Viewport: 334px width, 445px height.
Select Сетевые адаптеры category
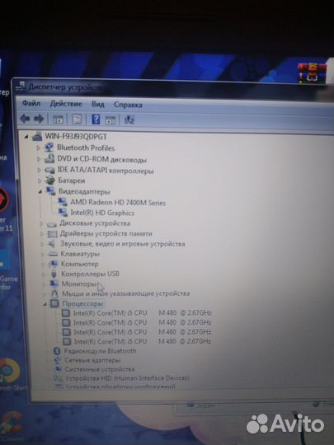(92, 360)
